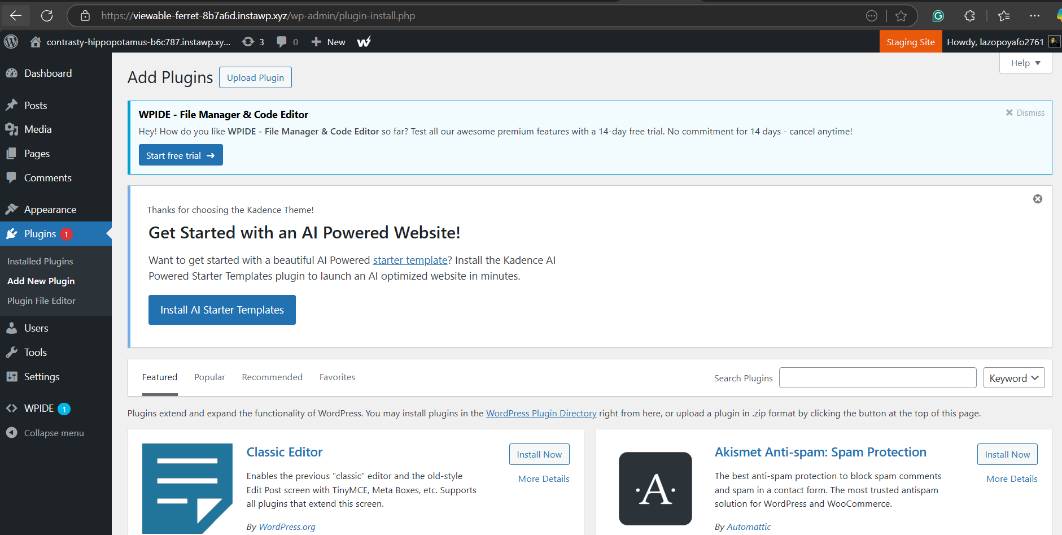Dismiss the WPIDE notice

click(x=1025, y=113)
